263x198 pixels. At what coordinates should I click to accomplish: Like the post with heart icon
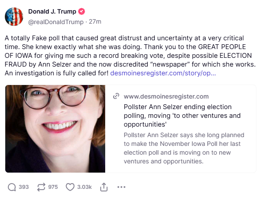tap(70, 187)
